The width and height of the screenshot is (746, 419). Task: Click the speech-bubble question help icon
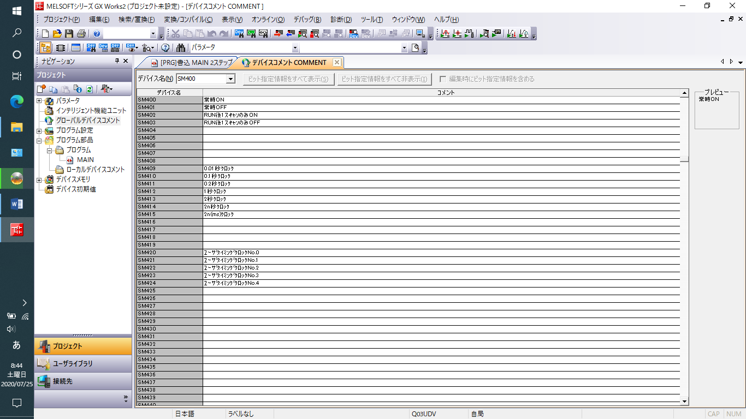point(165,47)
